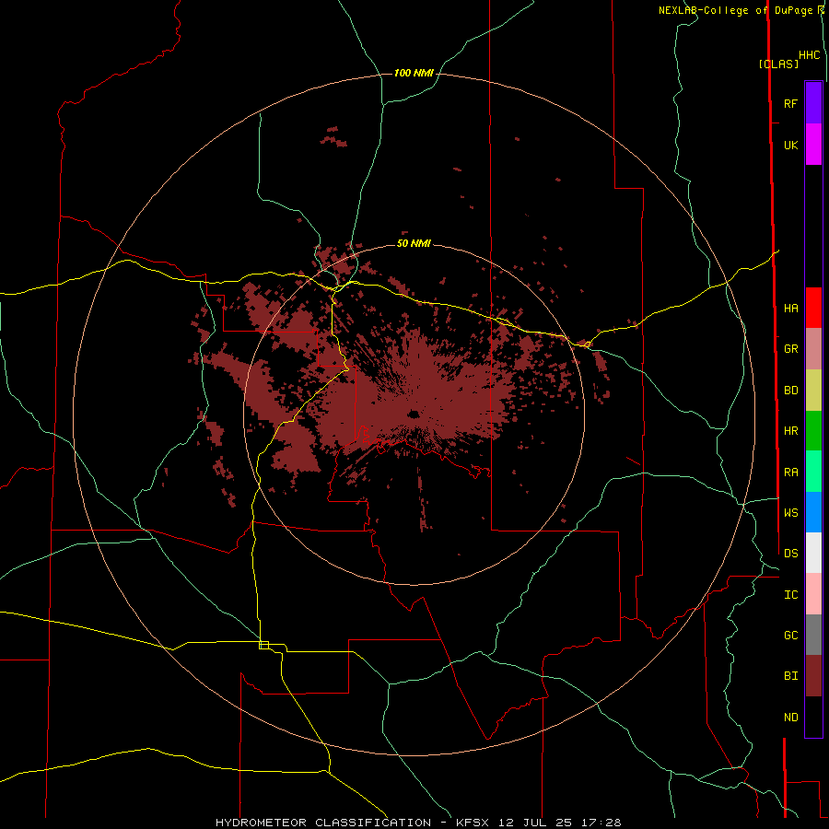829x829 pixels.
Task: Click the GC gray legend swatch
Action: pos(813,635)
